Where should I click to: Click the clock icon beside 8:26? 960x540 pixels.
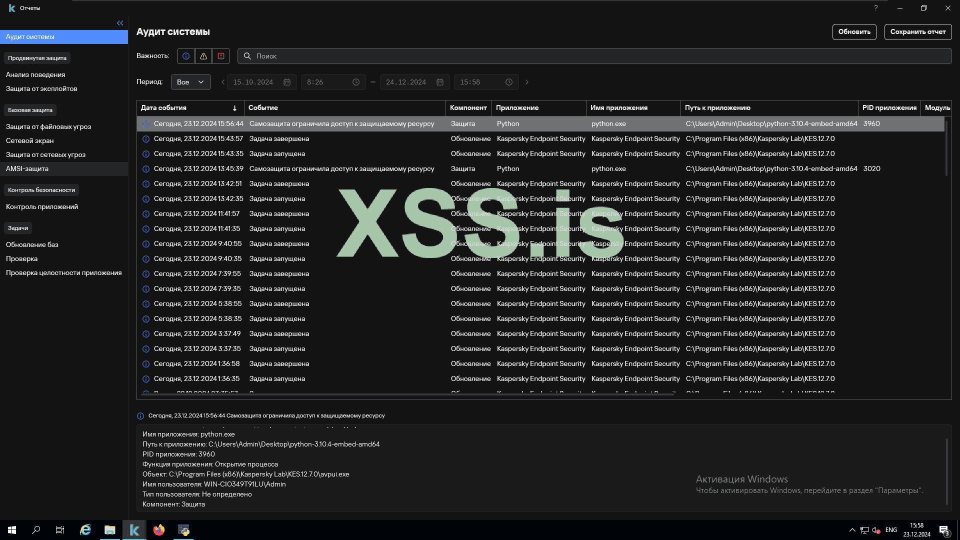point(356,82)
